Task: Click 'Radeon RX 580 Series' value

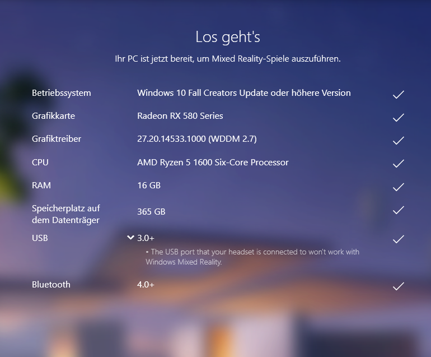Action: coord(180,116)
